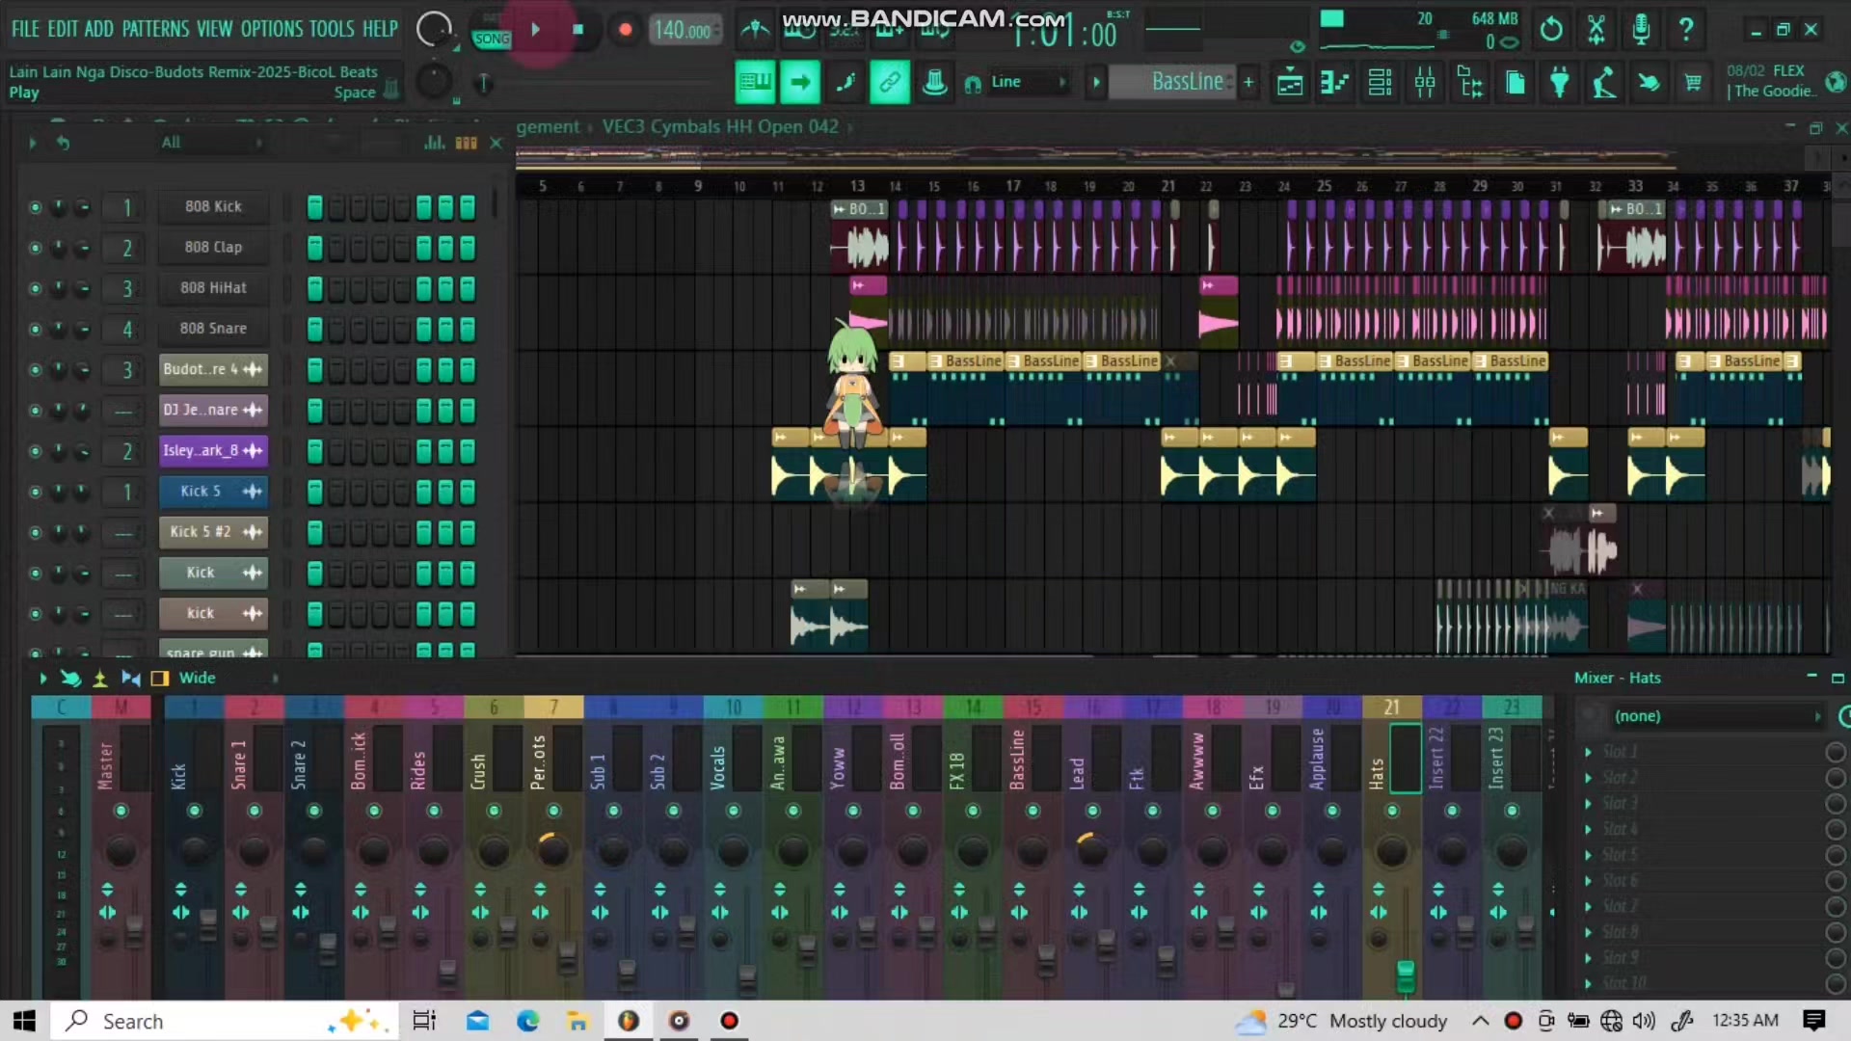Open channel rack graph editor icon
This screenshot has width=1851, height=1041.
(435, 143)
